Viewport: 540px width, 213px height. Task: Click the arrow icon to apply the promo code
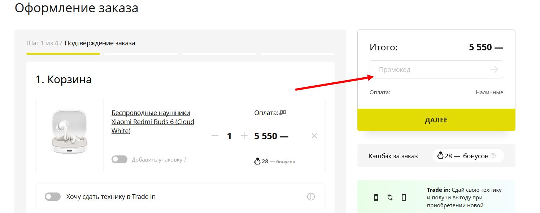(x=494, y=69)
